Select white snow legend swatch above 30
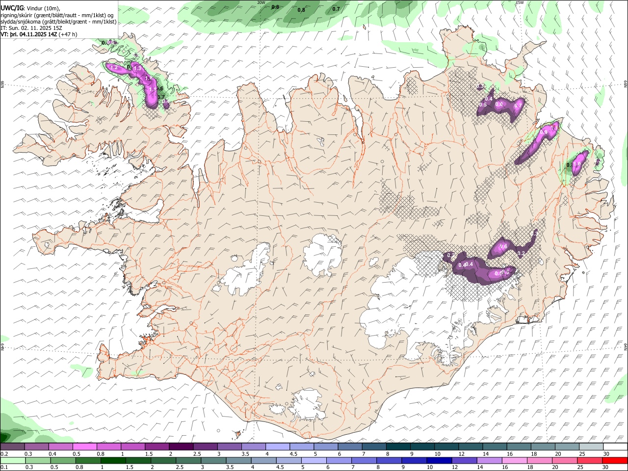Screen dimensions: 628x471 616,447
